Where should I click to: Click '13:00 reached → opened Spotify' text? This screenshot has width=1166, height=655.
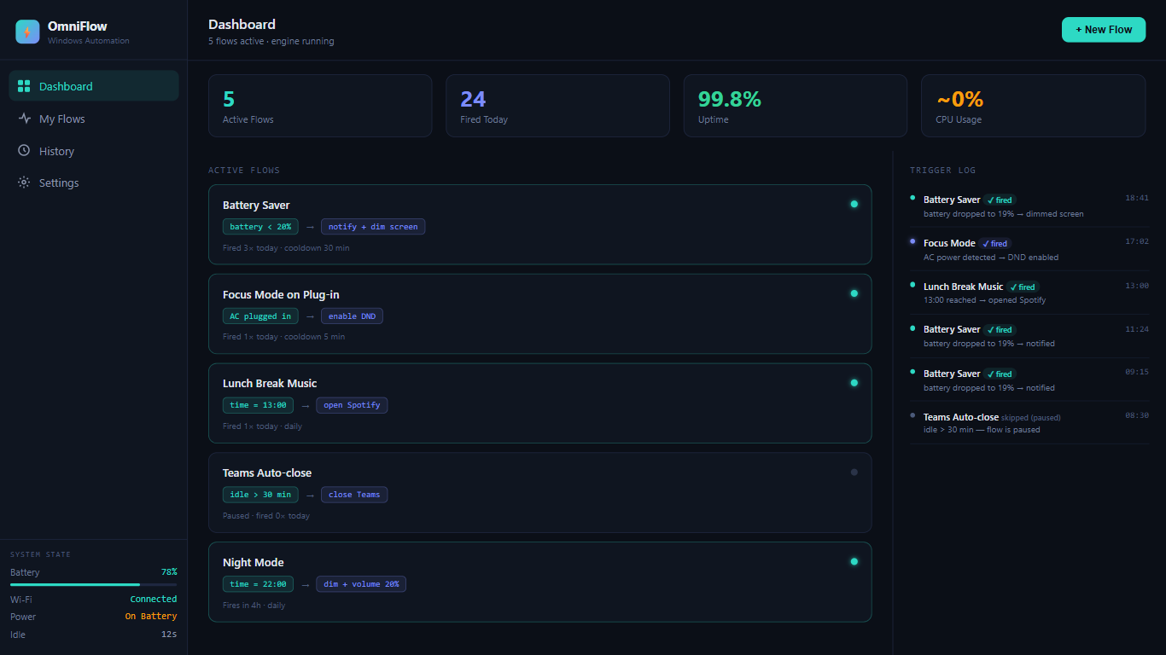[x=985, y=300]
